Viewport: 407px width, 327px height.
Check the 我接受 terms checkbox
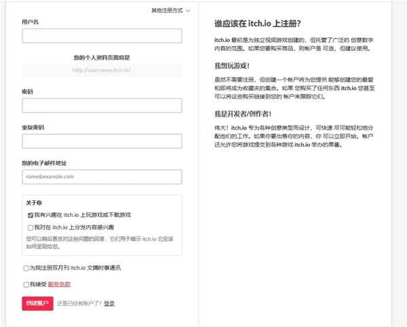click(26, 284)
